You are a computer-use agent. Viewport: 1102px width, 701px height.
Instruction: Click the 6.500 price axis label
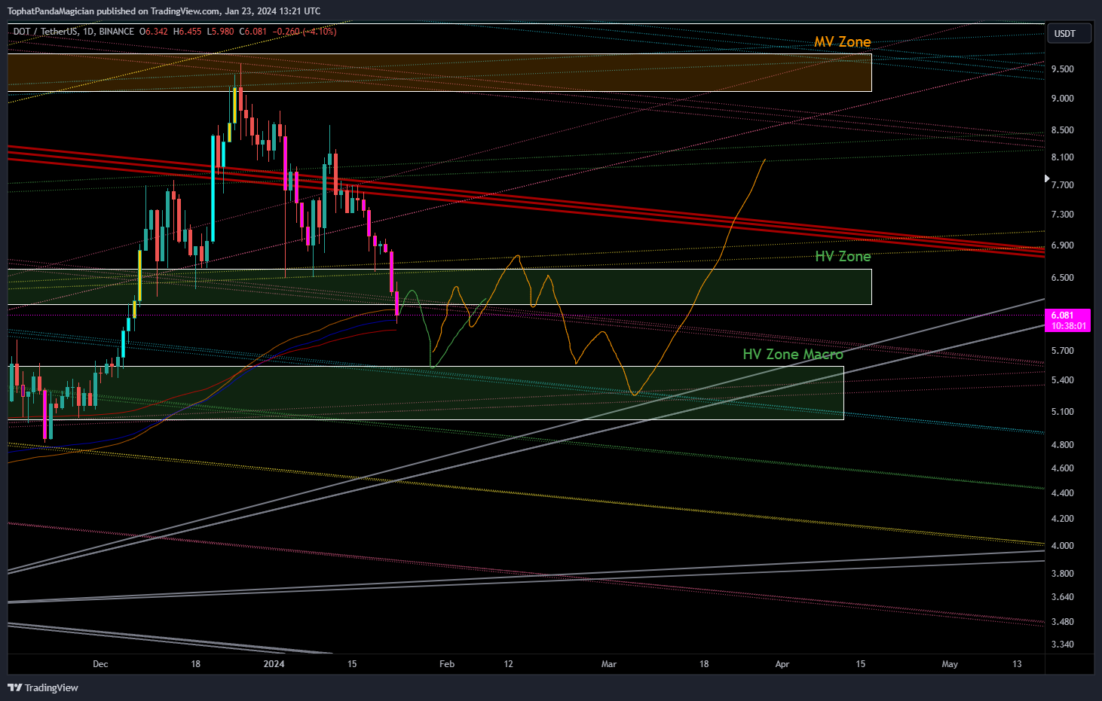[1062, 278]
